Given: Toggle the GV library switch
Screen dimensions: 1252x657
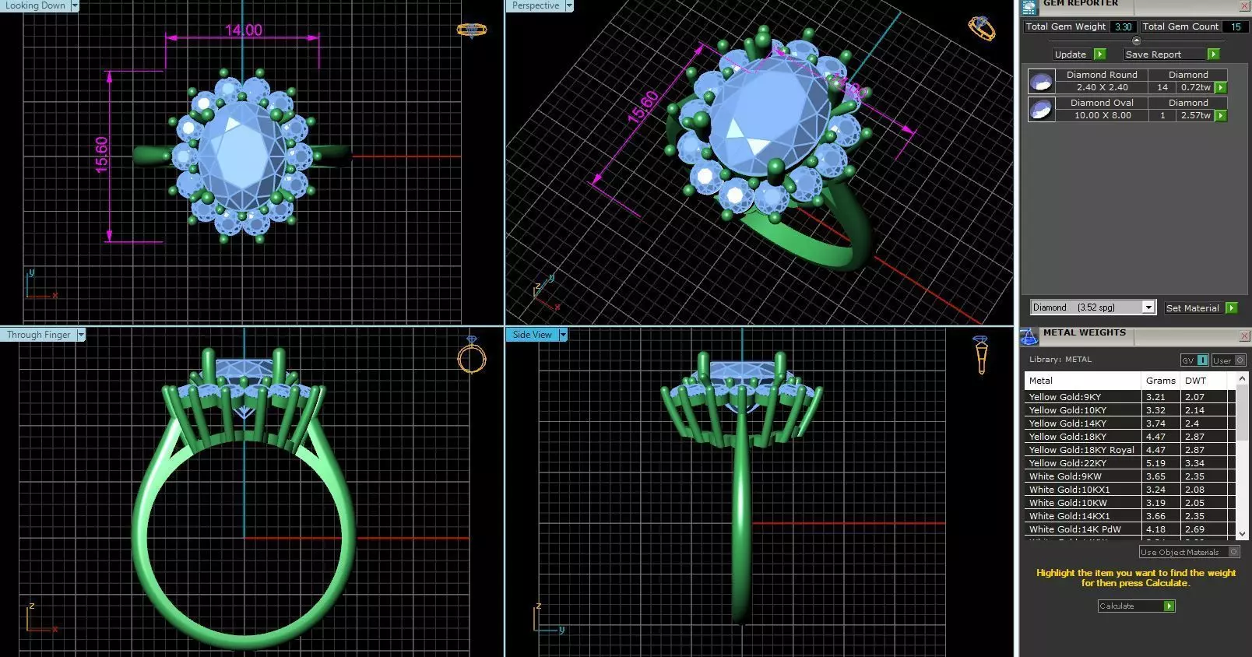Looking at the screenshot, I should 1194,360.
